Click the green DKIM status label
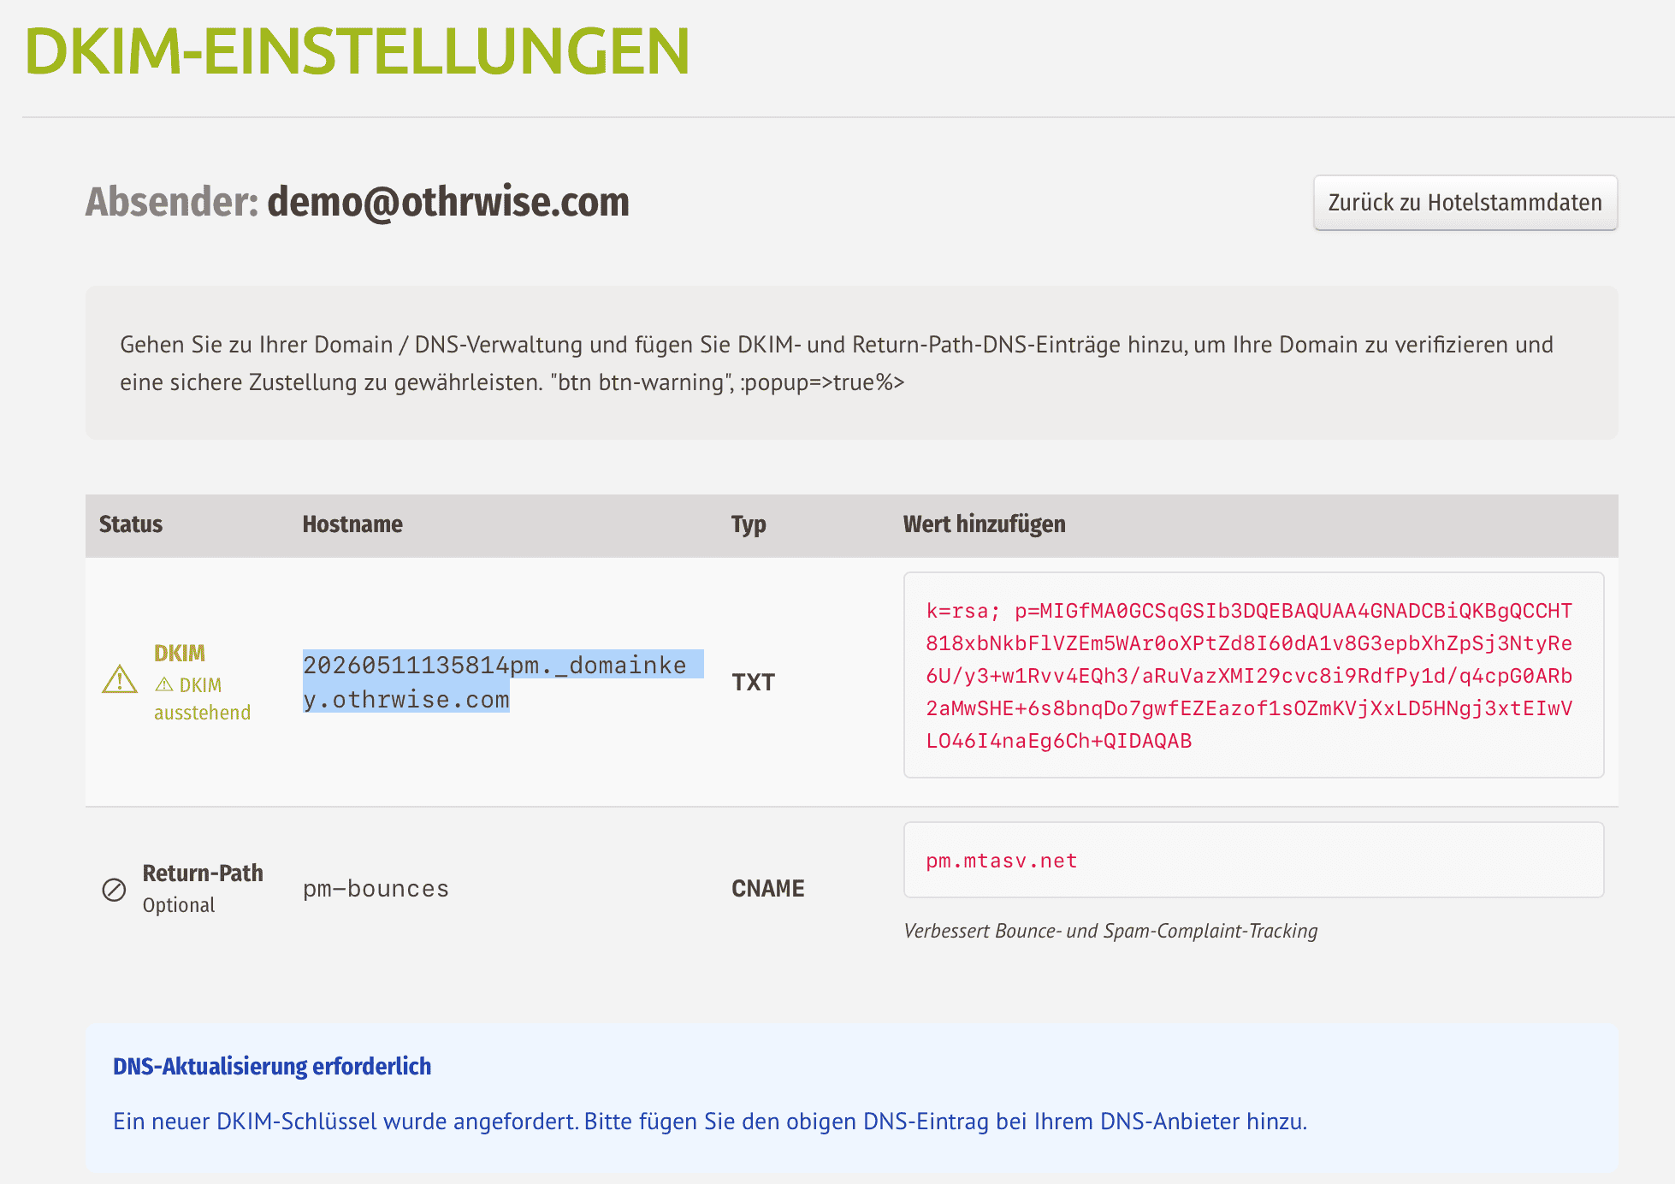The image size is (1675, 1184). pos(180,654)
